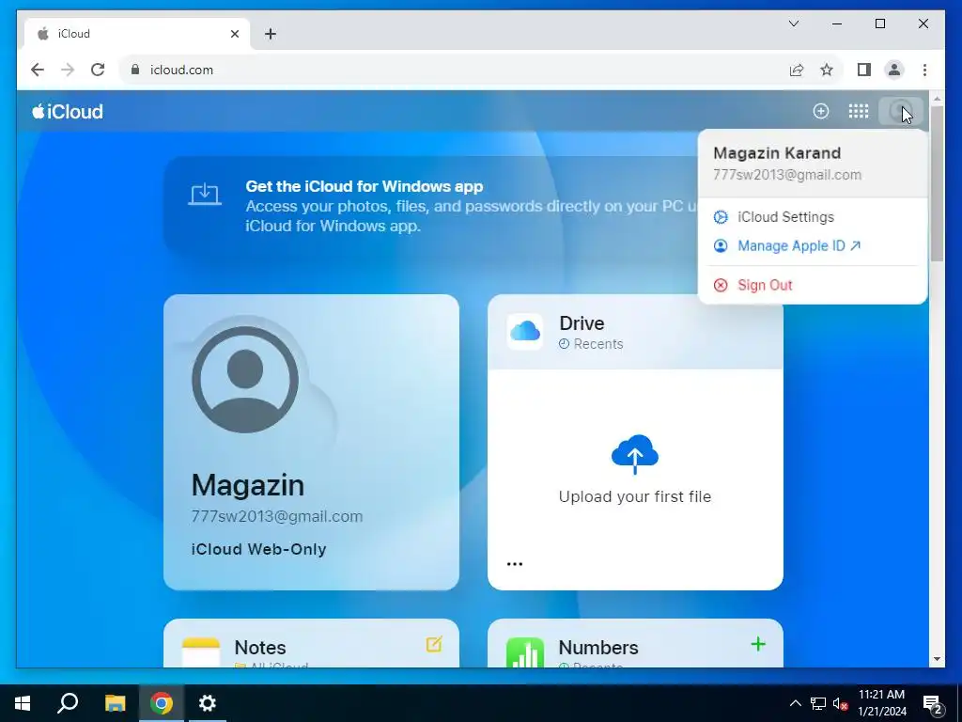Click the Manage Apple ID person icon
This screenshot has width=962, height=722.
tap(721, 245)
